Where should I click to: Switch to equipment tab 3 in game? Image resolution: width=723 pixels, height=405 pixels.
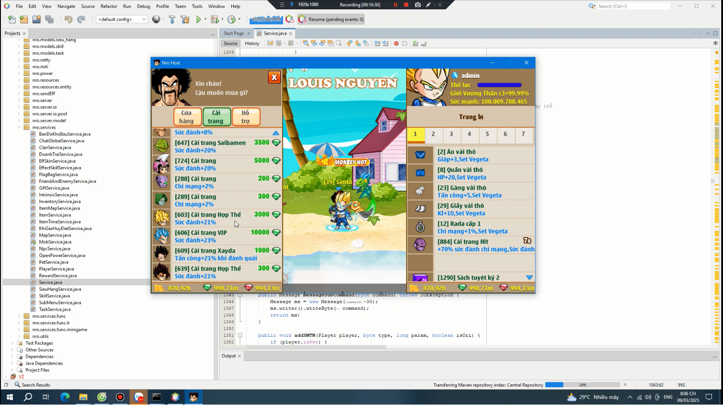tap(451, 134)
